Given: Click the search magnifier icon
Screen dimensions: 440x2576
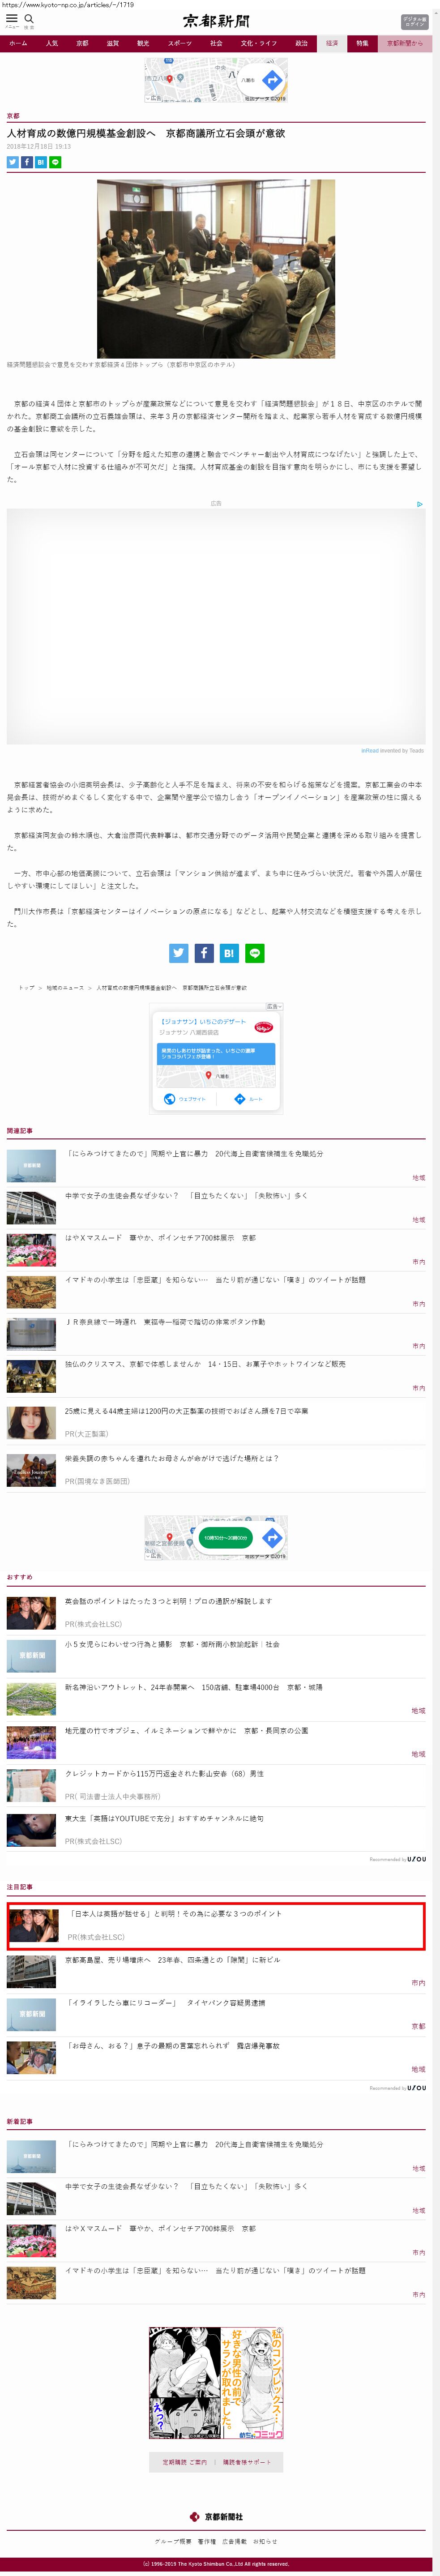Looking at the screenshot, I should pos(29,19).
